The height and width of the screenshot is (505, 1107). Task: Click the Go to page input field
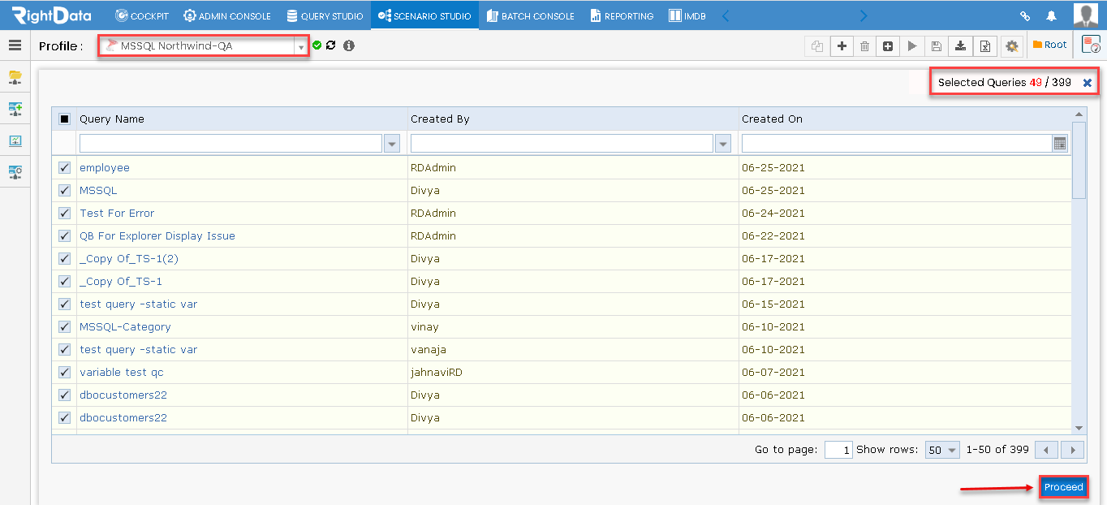click(838, 450)
